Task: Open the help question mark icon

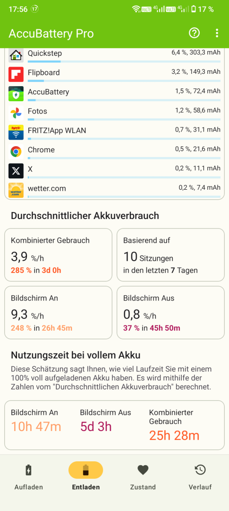Action: tap(194, 33)
